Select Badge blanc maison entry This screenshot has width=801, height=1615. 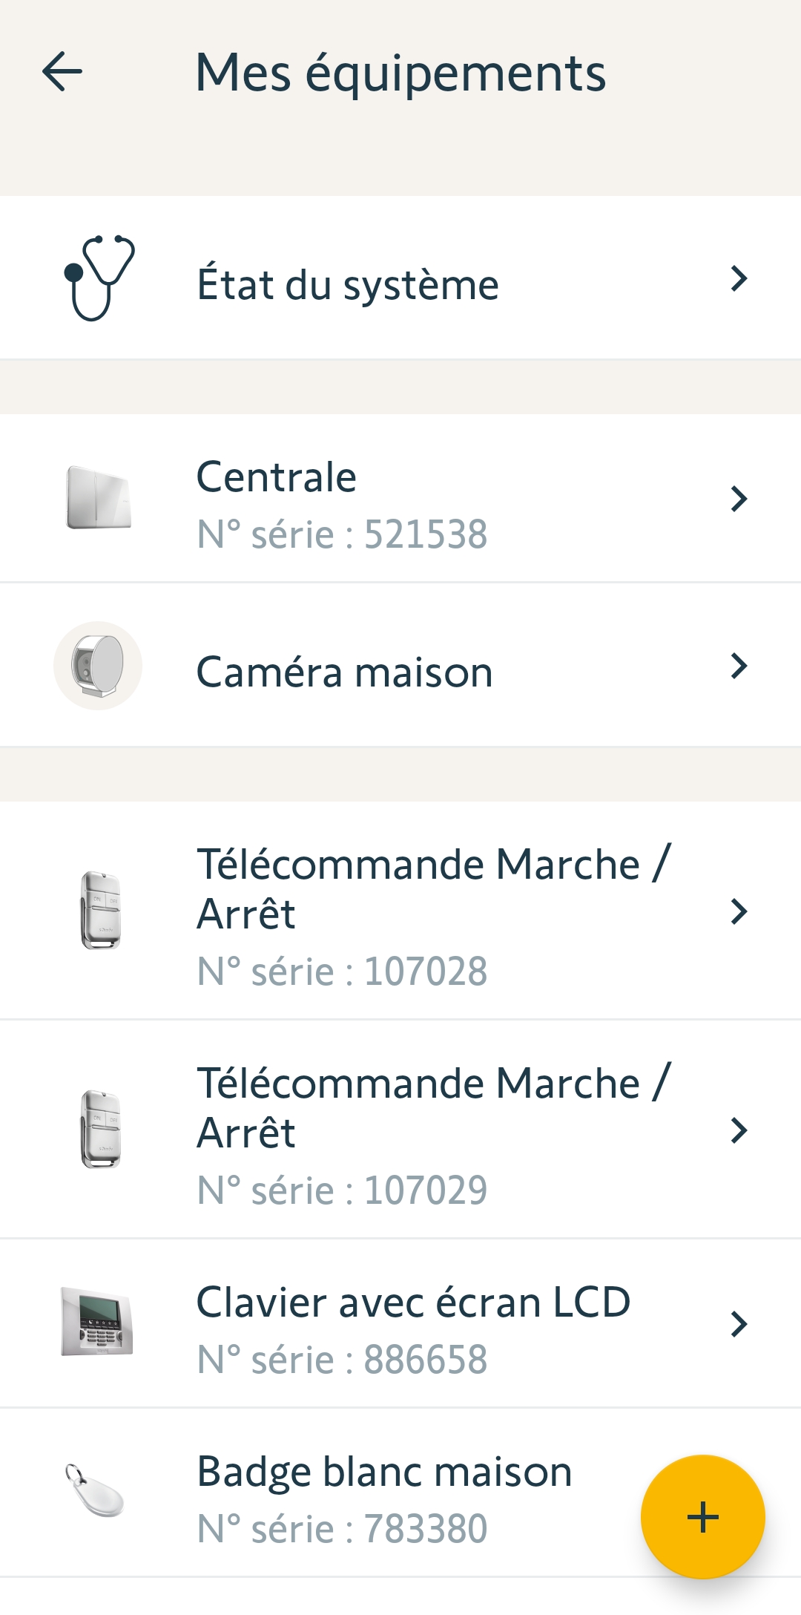[384, 1498]
